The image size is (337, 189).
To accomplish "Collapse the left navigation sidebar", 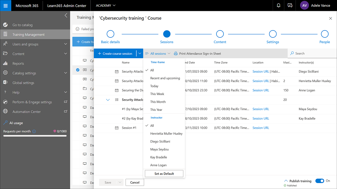I will point(66,15).
